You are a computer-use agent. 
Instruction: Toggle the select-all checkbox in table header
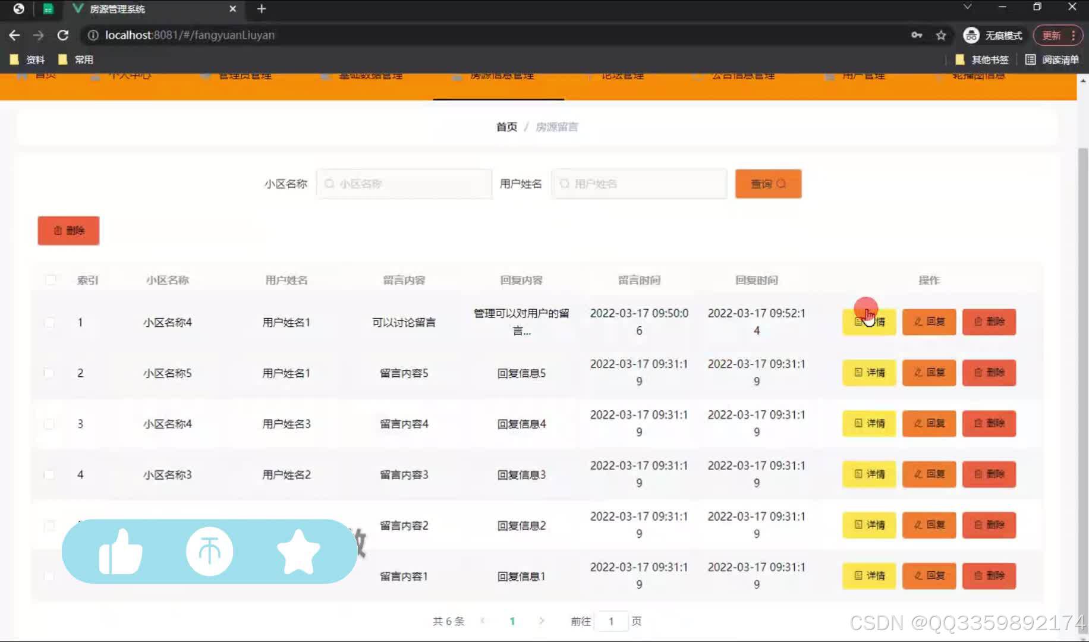51,279
